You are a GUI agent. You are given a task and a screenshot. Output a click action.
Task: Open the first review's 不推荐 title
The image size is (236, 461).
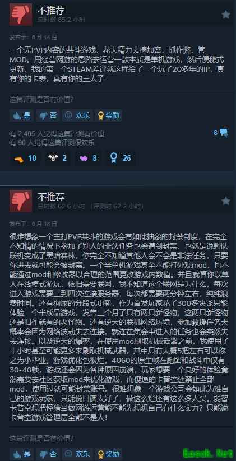tap(50, 10)
